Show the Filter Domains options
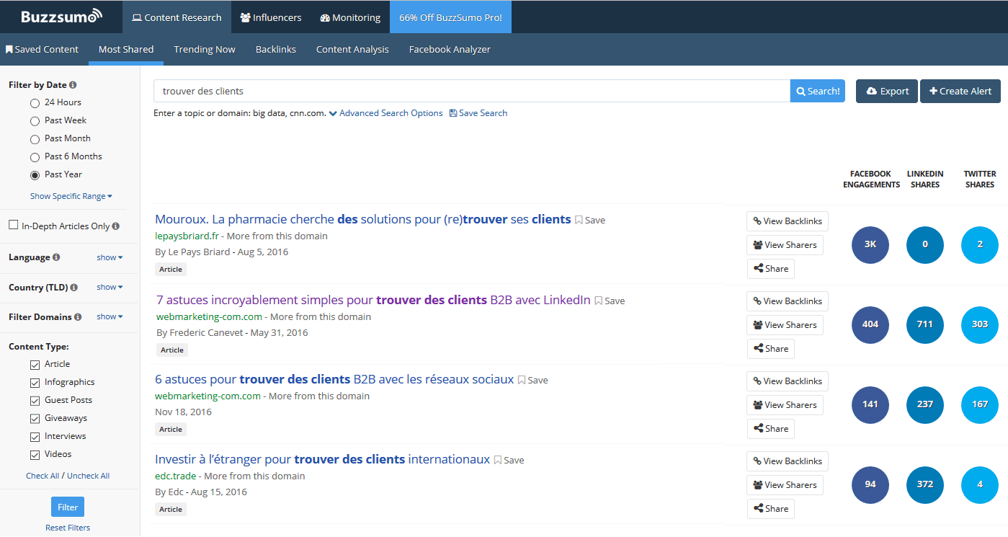Screen dimensions: 1008x537 pyautogui.click(x=110, y=316)
